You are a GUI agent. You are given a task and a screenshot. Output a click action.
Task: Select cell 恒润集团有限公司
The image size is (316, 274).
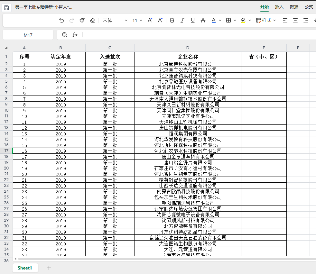[x=188, y=133]
